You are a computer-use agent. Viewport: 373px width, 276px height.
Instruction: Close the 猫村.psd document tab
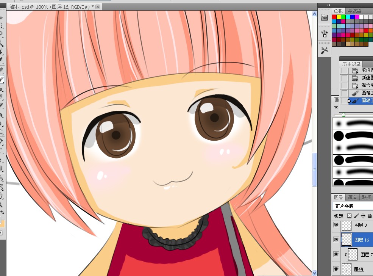tap(98, 7)
